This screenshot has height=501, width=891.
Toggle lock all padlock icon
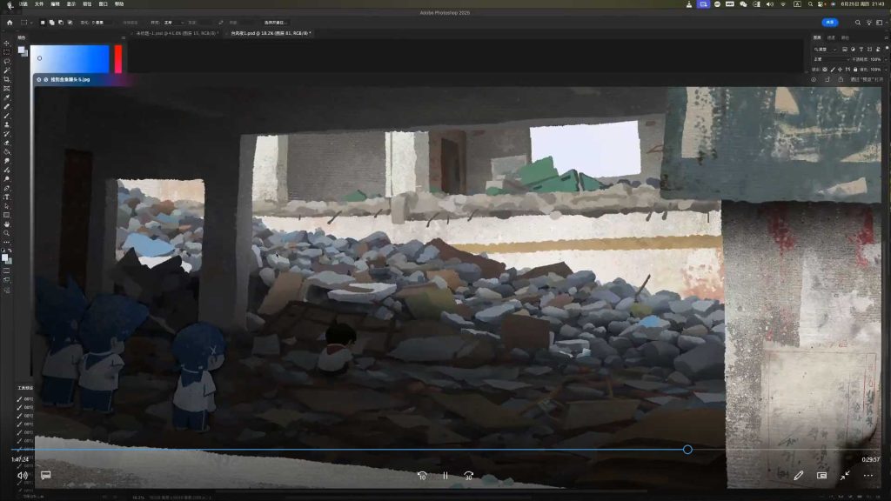click(855, 70)
